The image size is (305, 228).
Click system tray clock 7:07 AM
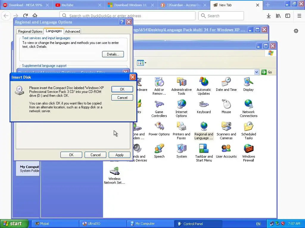pyautogui.click(x=294, y=224)
